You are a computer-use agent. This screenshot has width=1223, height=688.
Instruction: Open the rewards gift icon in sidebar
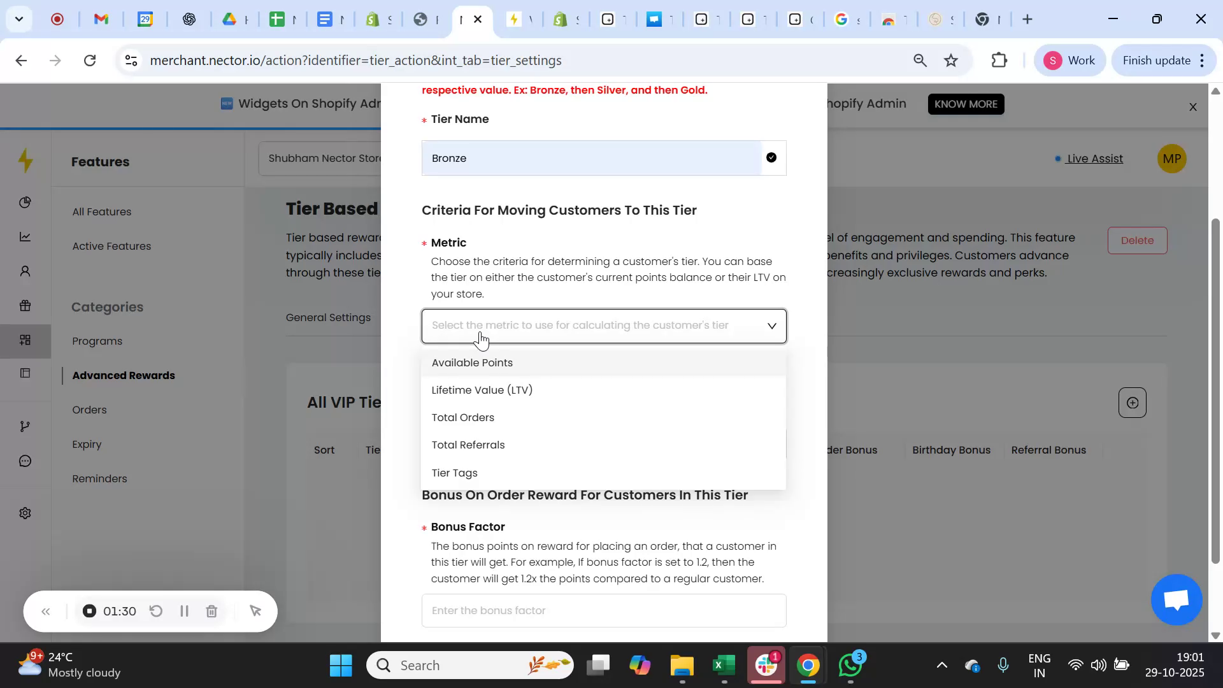pos(25,305)
